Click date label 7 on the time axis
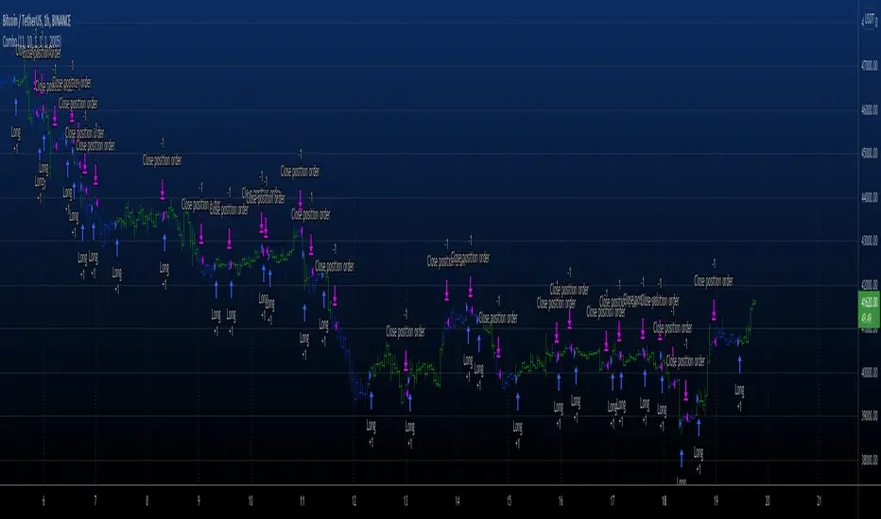 [x=95, y=500]
